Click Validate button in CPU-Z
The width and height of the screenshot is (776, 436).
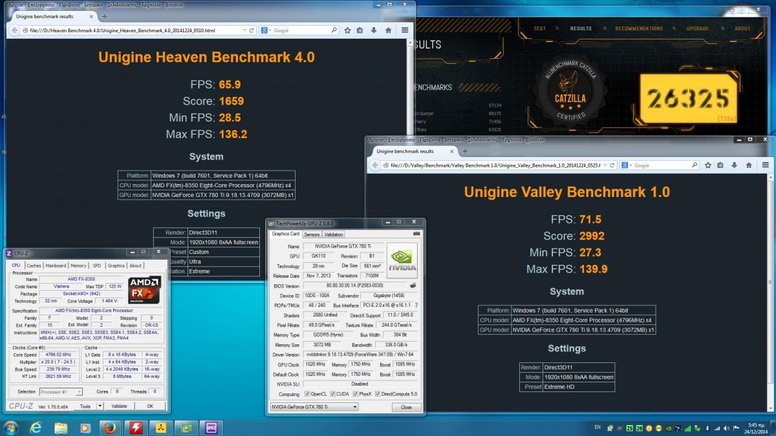120,406
